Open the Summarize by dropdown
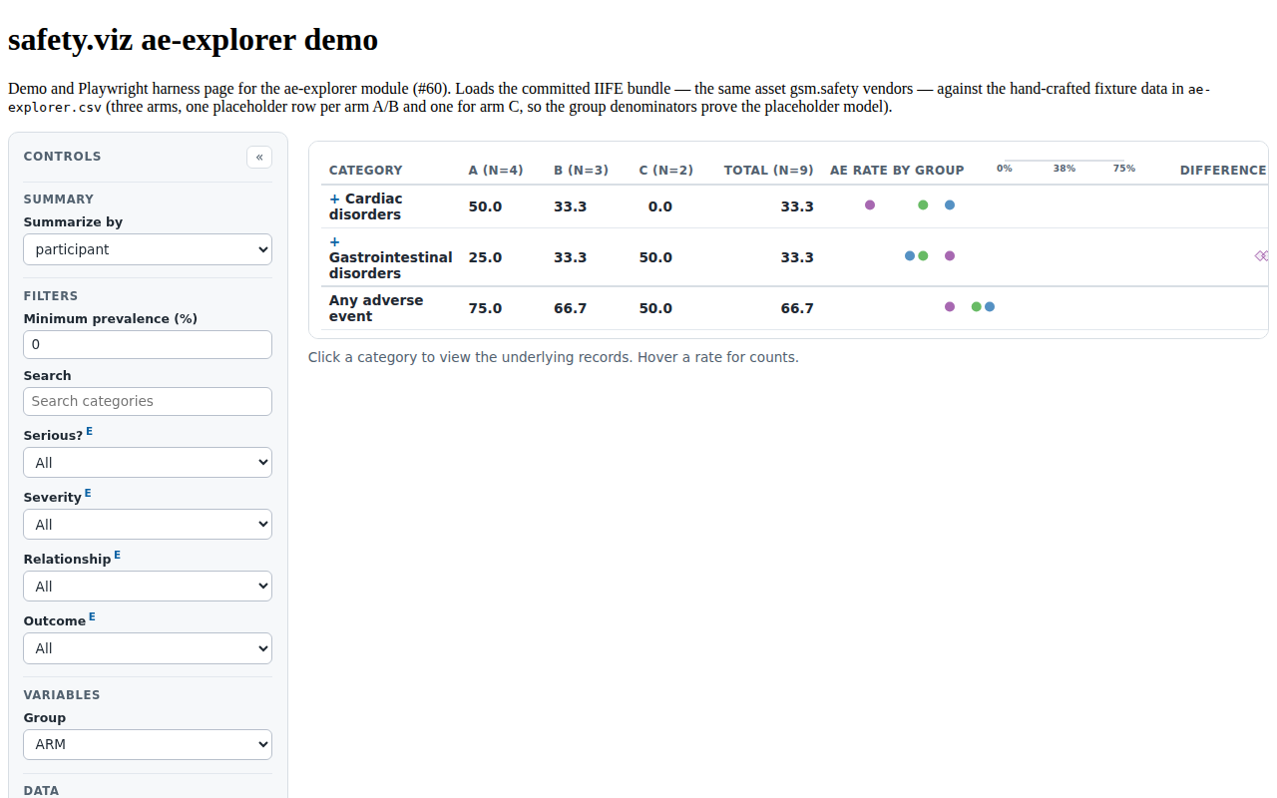Screen dimensions: 1277x798 (148, 249)
